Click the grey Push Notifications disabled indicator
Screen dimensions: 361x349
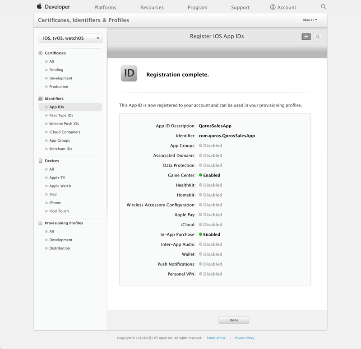200,264
